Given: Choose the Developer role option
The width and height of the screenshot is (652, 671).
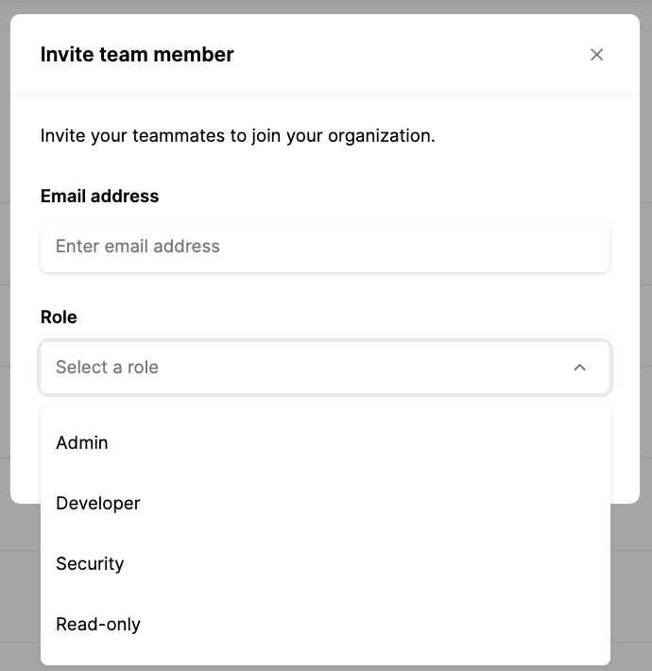Looking at the screenshot, I should coord(325,503).
